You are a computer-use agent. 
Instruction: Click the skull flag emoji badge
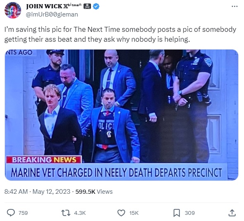pyautogui.click(x=87, y=6)
